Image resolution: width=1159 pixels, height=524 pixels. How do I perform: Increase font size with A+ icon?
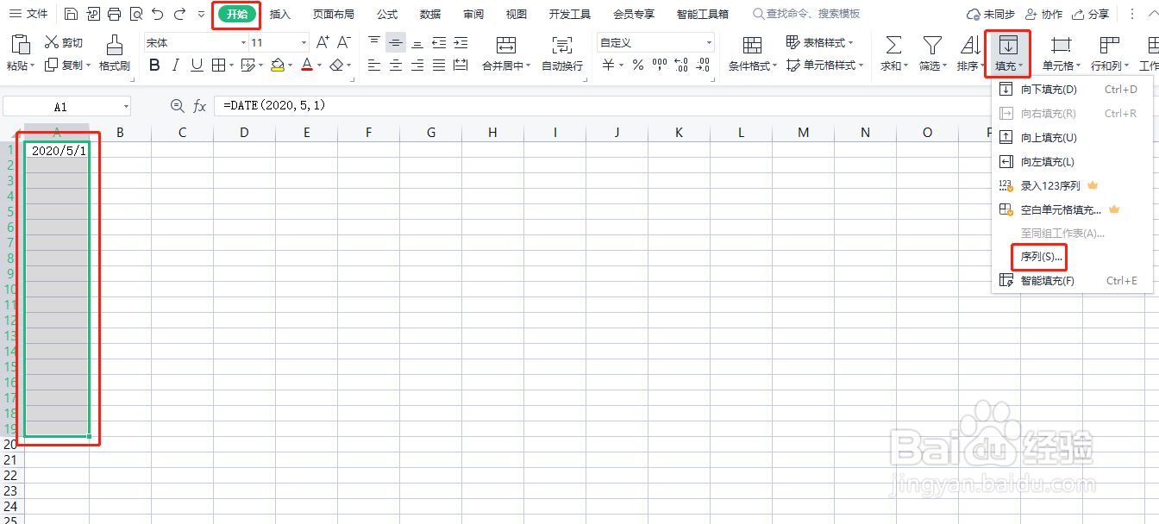coord(323,42)
